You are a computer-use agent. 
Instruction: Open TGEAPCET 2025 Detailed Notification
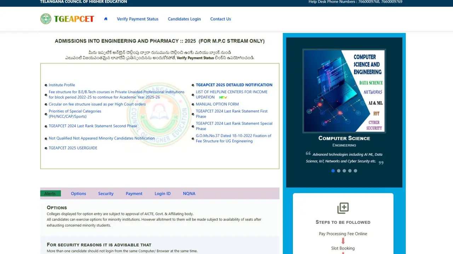[x=234, y=85]
